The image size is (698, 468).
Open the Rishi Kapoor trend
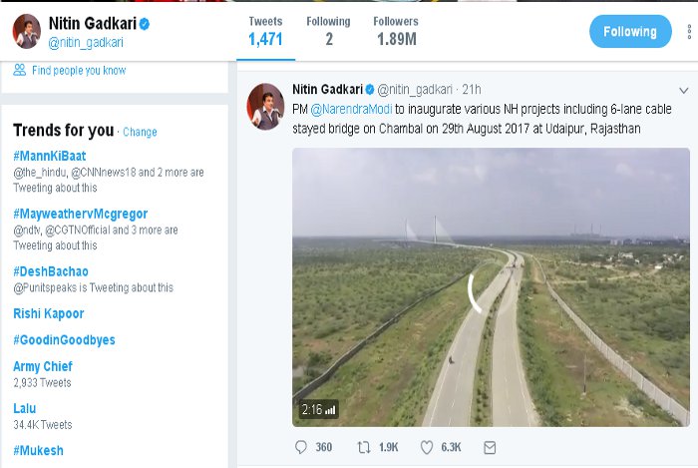pyautogui.click(x=49, y=313)
